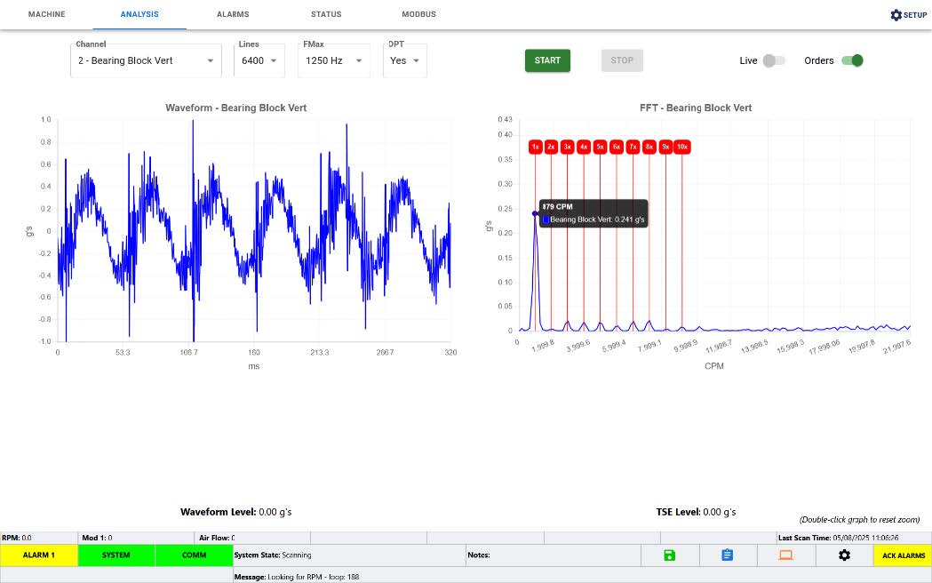
Task: Click the orange laptop icon in status bar
Action: pos(785,555)
